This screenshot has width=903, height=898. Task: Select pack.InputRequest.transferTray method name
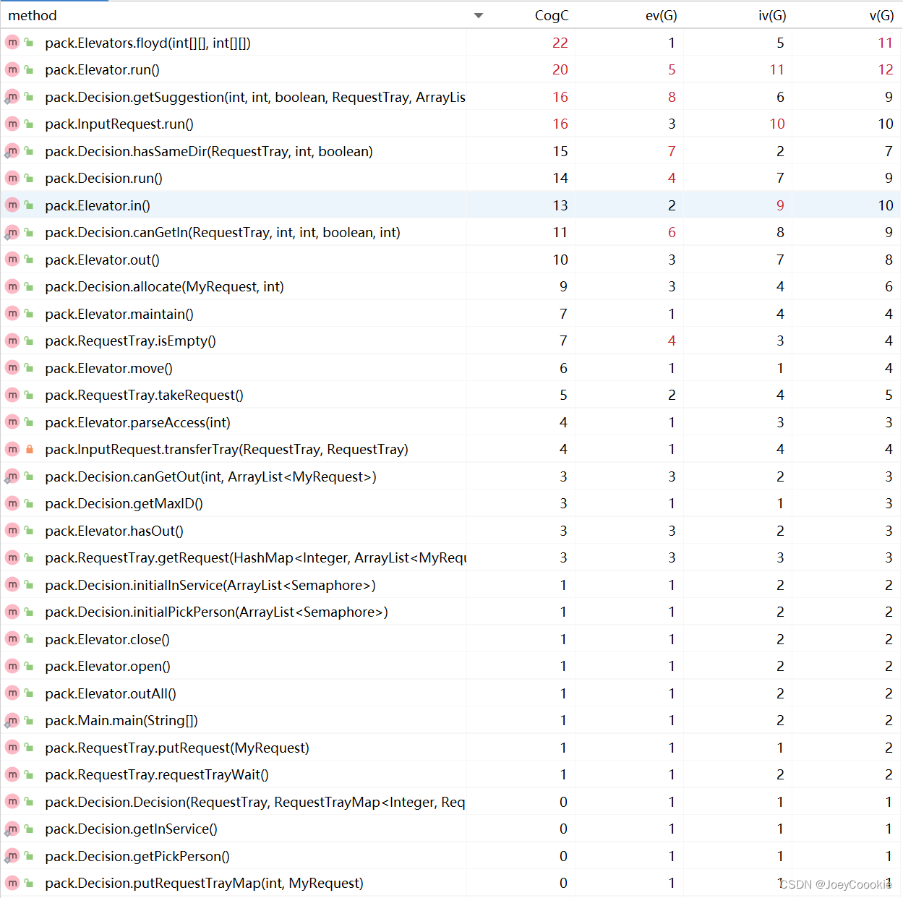[x=226, y=449]
